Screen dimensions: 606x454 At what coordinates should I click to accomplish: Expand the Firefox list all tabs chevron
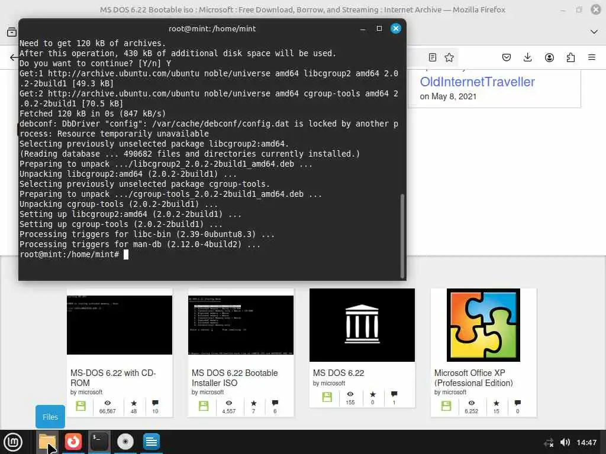tap(594, 32)
